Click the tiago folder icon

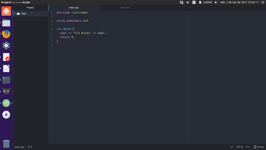18,13
